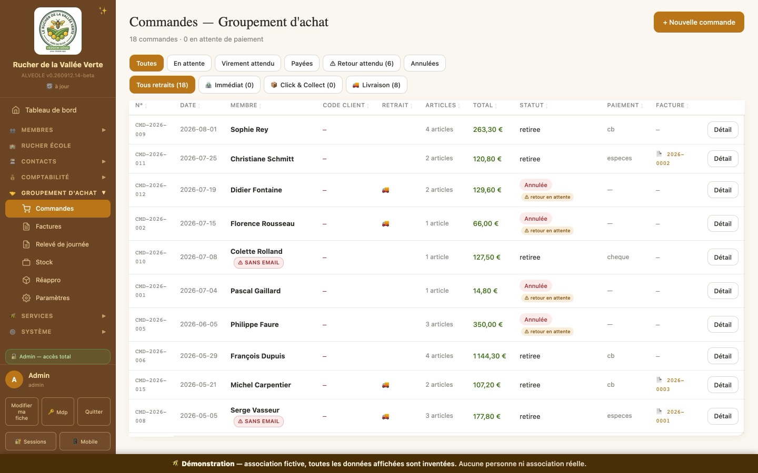Click Sans email badge under Colette Rolland
The image size is (758, 473).
click(x=258, y=263)
